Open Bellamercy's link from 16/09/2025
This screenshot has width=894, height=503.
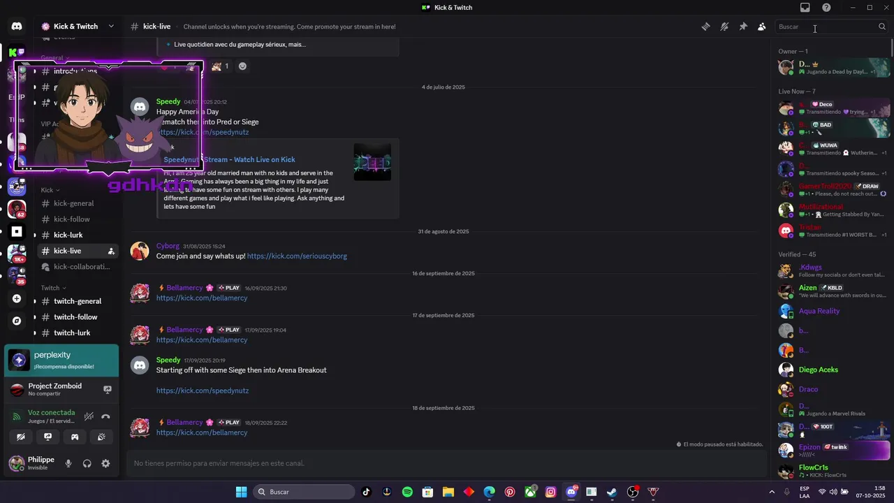pyautogui.click(x=202, y=298)
